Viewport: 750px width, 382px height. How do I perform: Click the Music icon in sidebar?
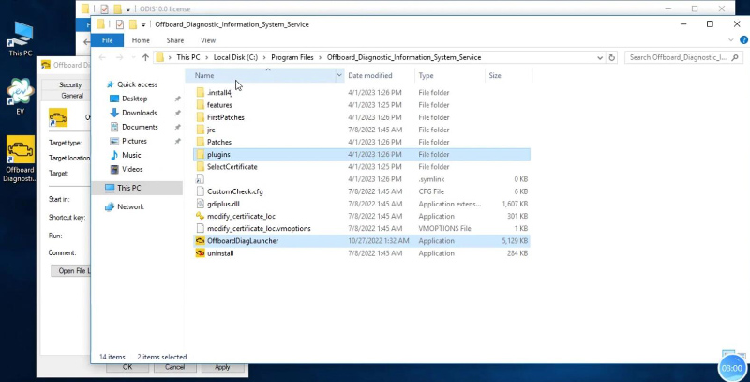[114, 155]
